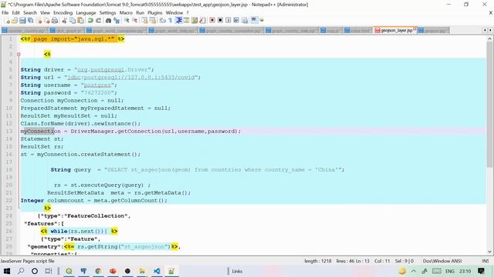Screen dimensions: 494x277
Task: Undo the last edit with the green arrow
Action: 90,21
